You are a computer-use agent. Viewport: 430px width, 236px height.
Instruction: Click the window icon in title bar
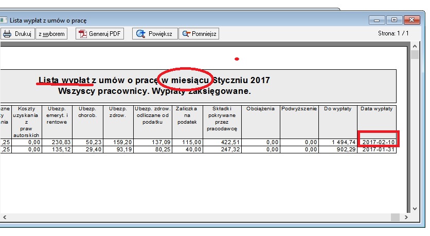click(x=3, y=20)
